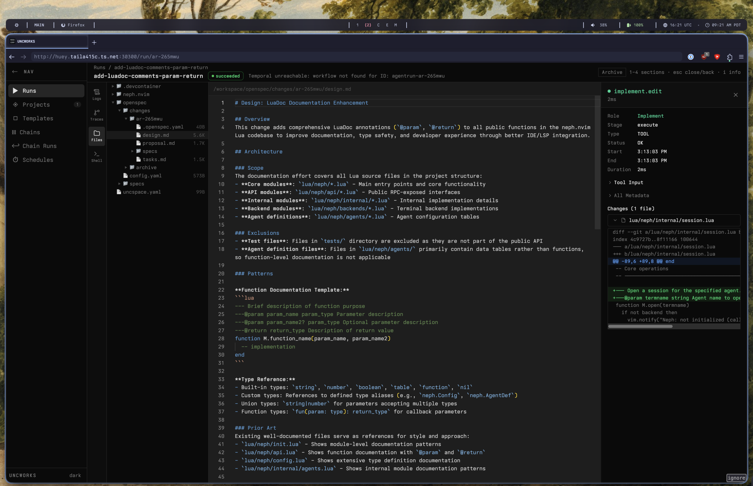This screenshot has width=753, height=486.
Task: Open the Logs panel icon
Action: pyautogui.click(x=97, y=94)
